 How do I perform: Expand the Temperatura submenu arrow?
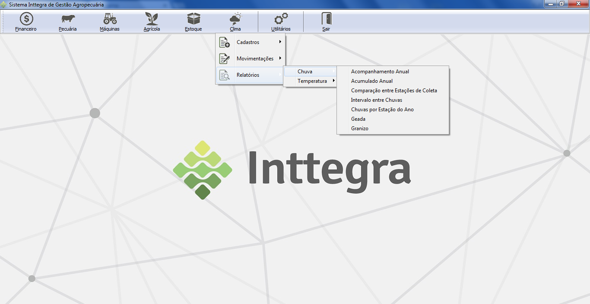pyautogui.click(x=334, y=81)
